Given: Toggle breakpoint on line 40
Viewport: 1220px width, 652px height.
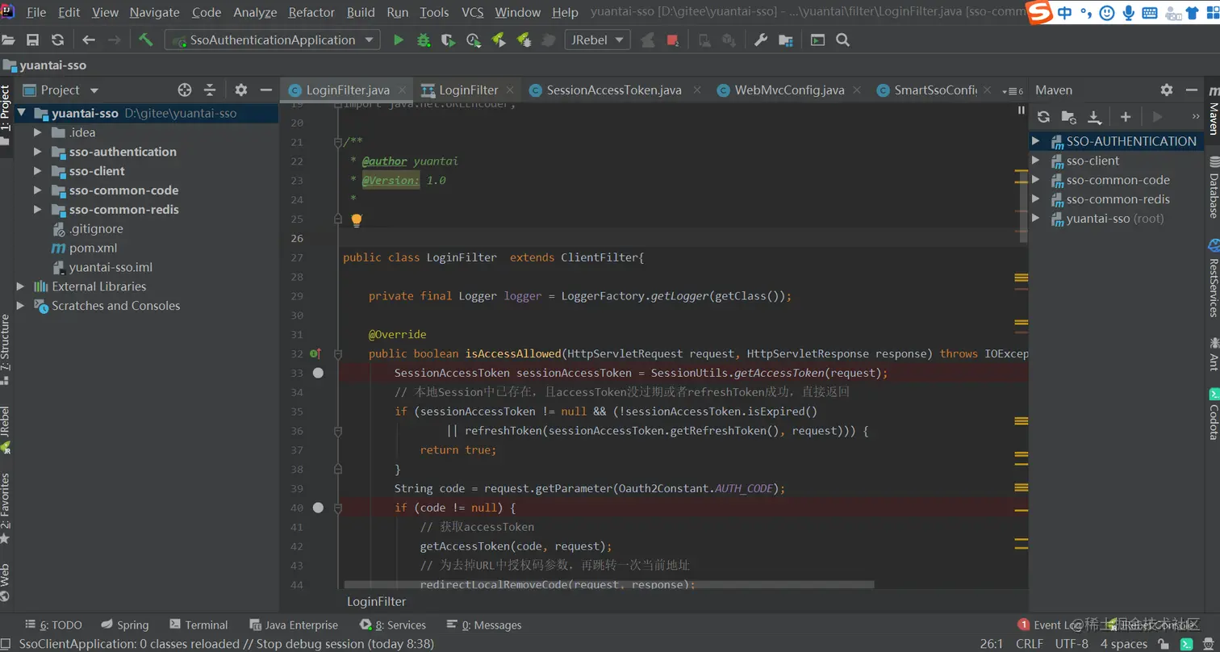Looking at the screenshot, I should (x=318, y=508).
